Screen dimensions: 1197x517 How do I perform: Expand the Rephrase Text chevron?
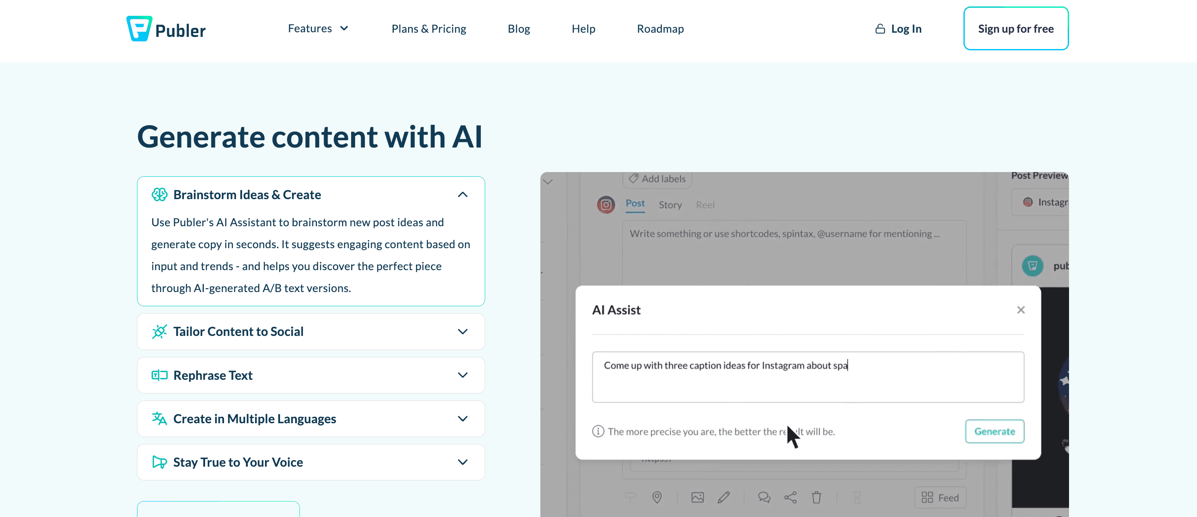(462, 375)
